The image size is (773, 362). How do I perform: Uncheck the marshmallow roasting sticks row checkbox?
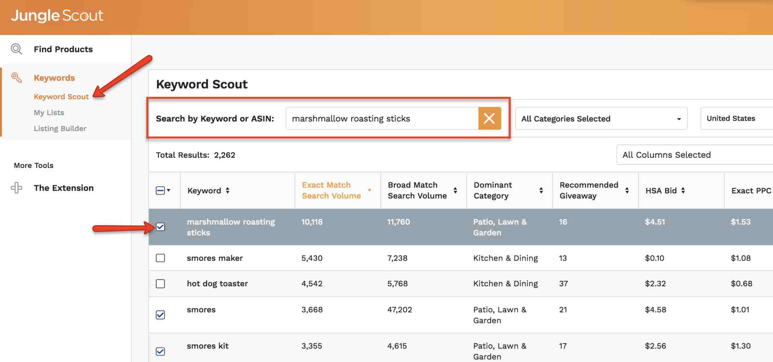160,227
